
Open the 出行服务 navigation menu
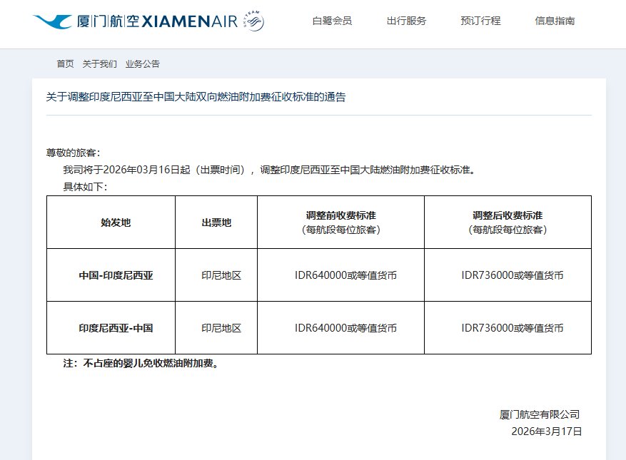(406, 21)
